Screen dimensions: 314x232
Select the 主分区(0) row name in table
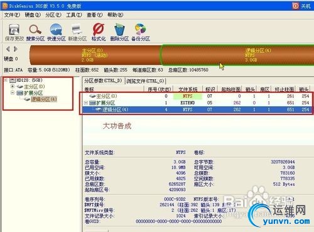click(107, 96)
